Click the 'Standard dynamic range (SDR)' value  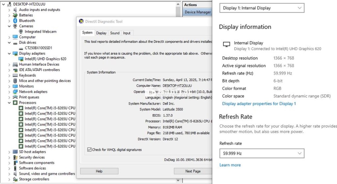tap(302, 96)
